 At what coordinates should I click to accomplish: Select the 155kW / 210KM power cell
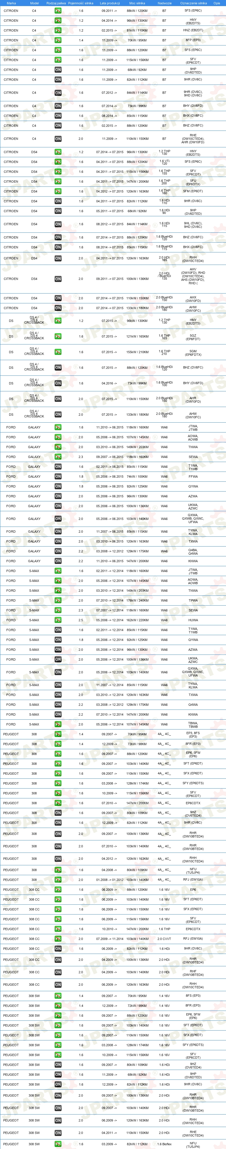pos(137,352)
